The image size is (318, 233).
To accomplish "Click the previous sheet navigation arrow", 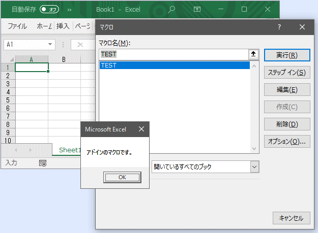I will 16,150.
